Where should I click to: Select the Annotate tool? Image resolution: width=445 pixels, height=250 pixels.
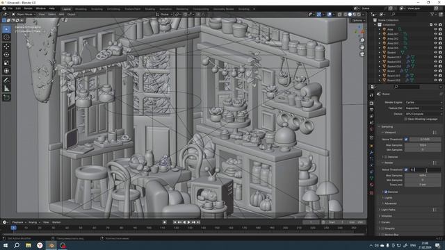(6, 81)
